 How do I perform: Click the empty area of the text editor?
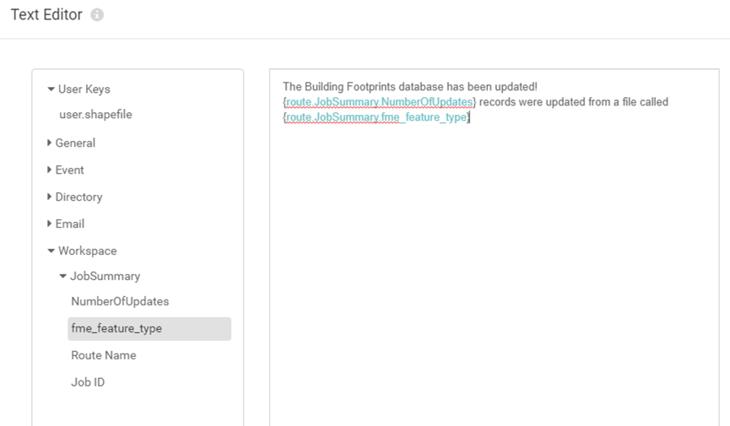click(494, 275)
